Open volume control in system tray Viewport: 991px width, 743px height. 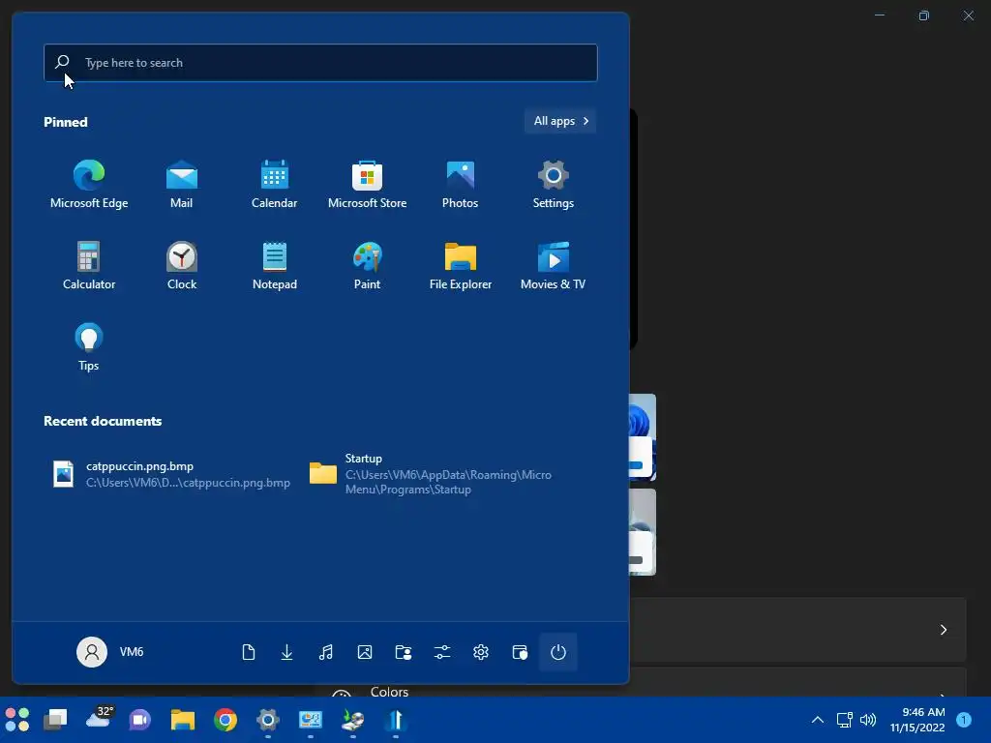(x=868, y=720)
